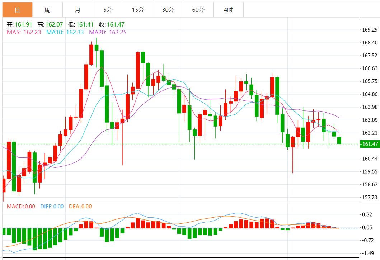
Task: Click the 166.63 price axis label
Action: coord(370,68)
